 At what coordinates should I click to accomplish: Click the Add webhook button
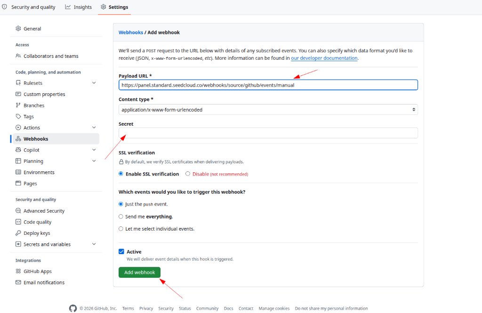(x=139, y=273)
